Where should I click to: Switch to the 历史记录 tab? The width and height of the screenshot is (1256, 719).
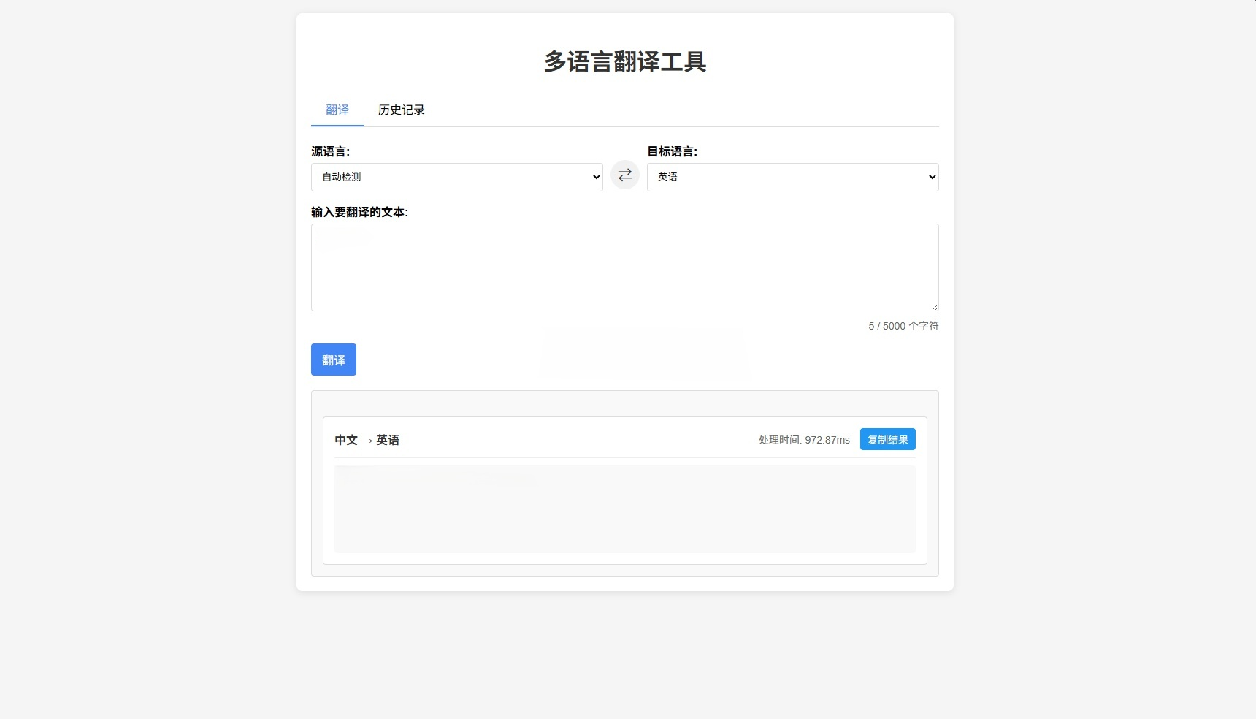click(x=400, y=110)
